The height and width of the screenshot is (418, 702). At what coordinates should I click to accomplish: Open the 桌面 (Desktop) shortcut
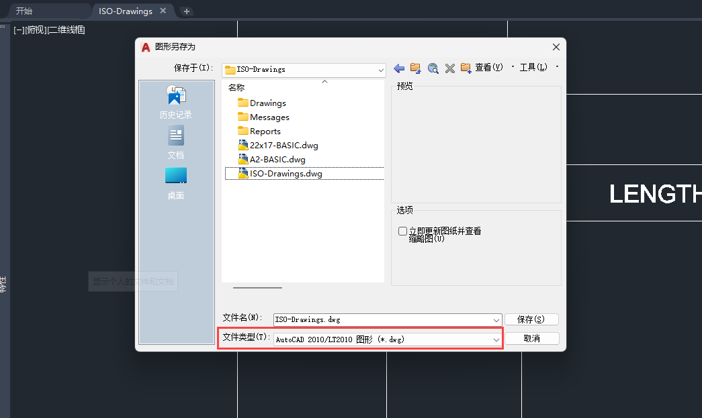(175, 183)
